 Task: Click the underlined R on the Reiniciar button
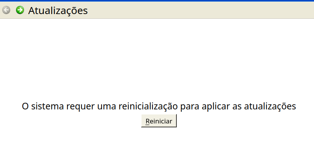click(147, 121)
